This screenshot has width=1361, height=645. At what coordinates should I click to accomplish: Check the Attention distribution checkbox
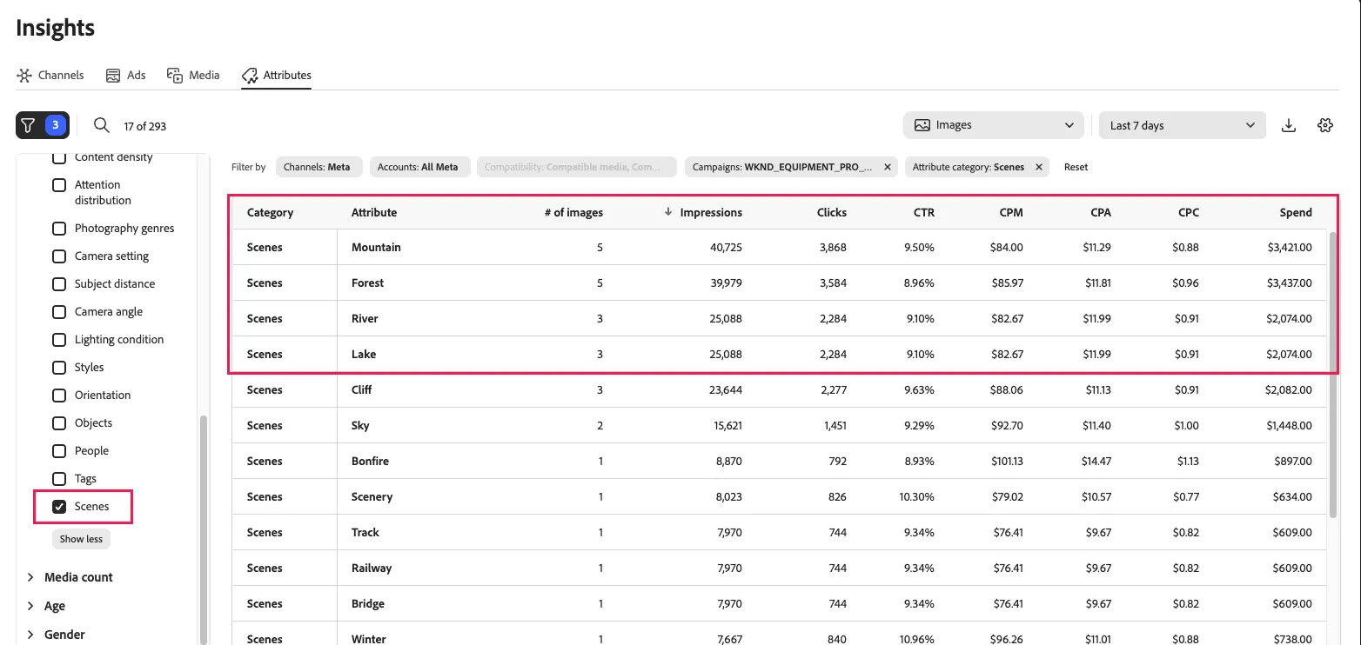click(59, 185)
